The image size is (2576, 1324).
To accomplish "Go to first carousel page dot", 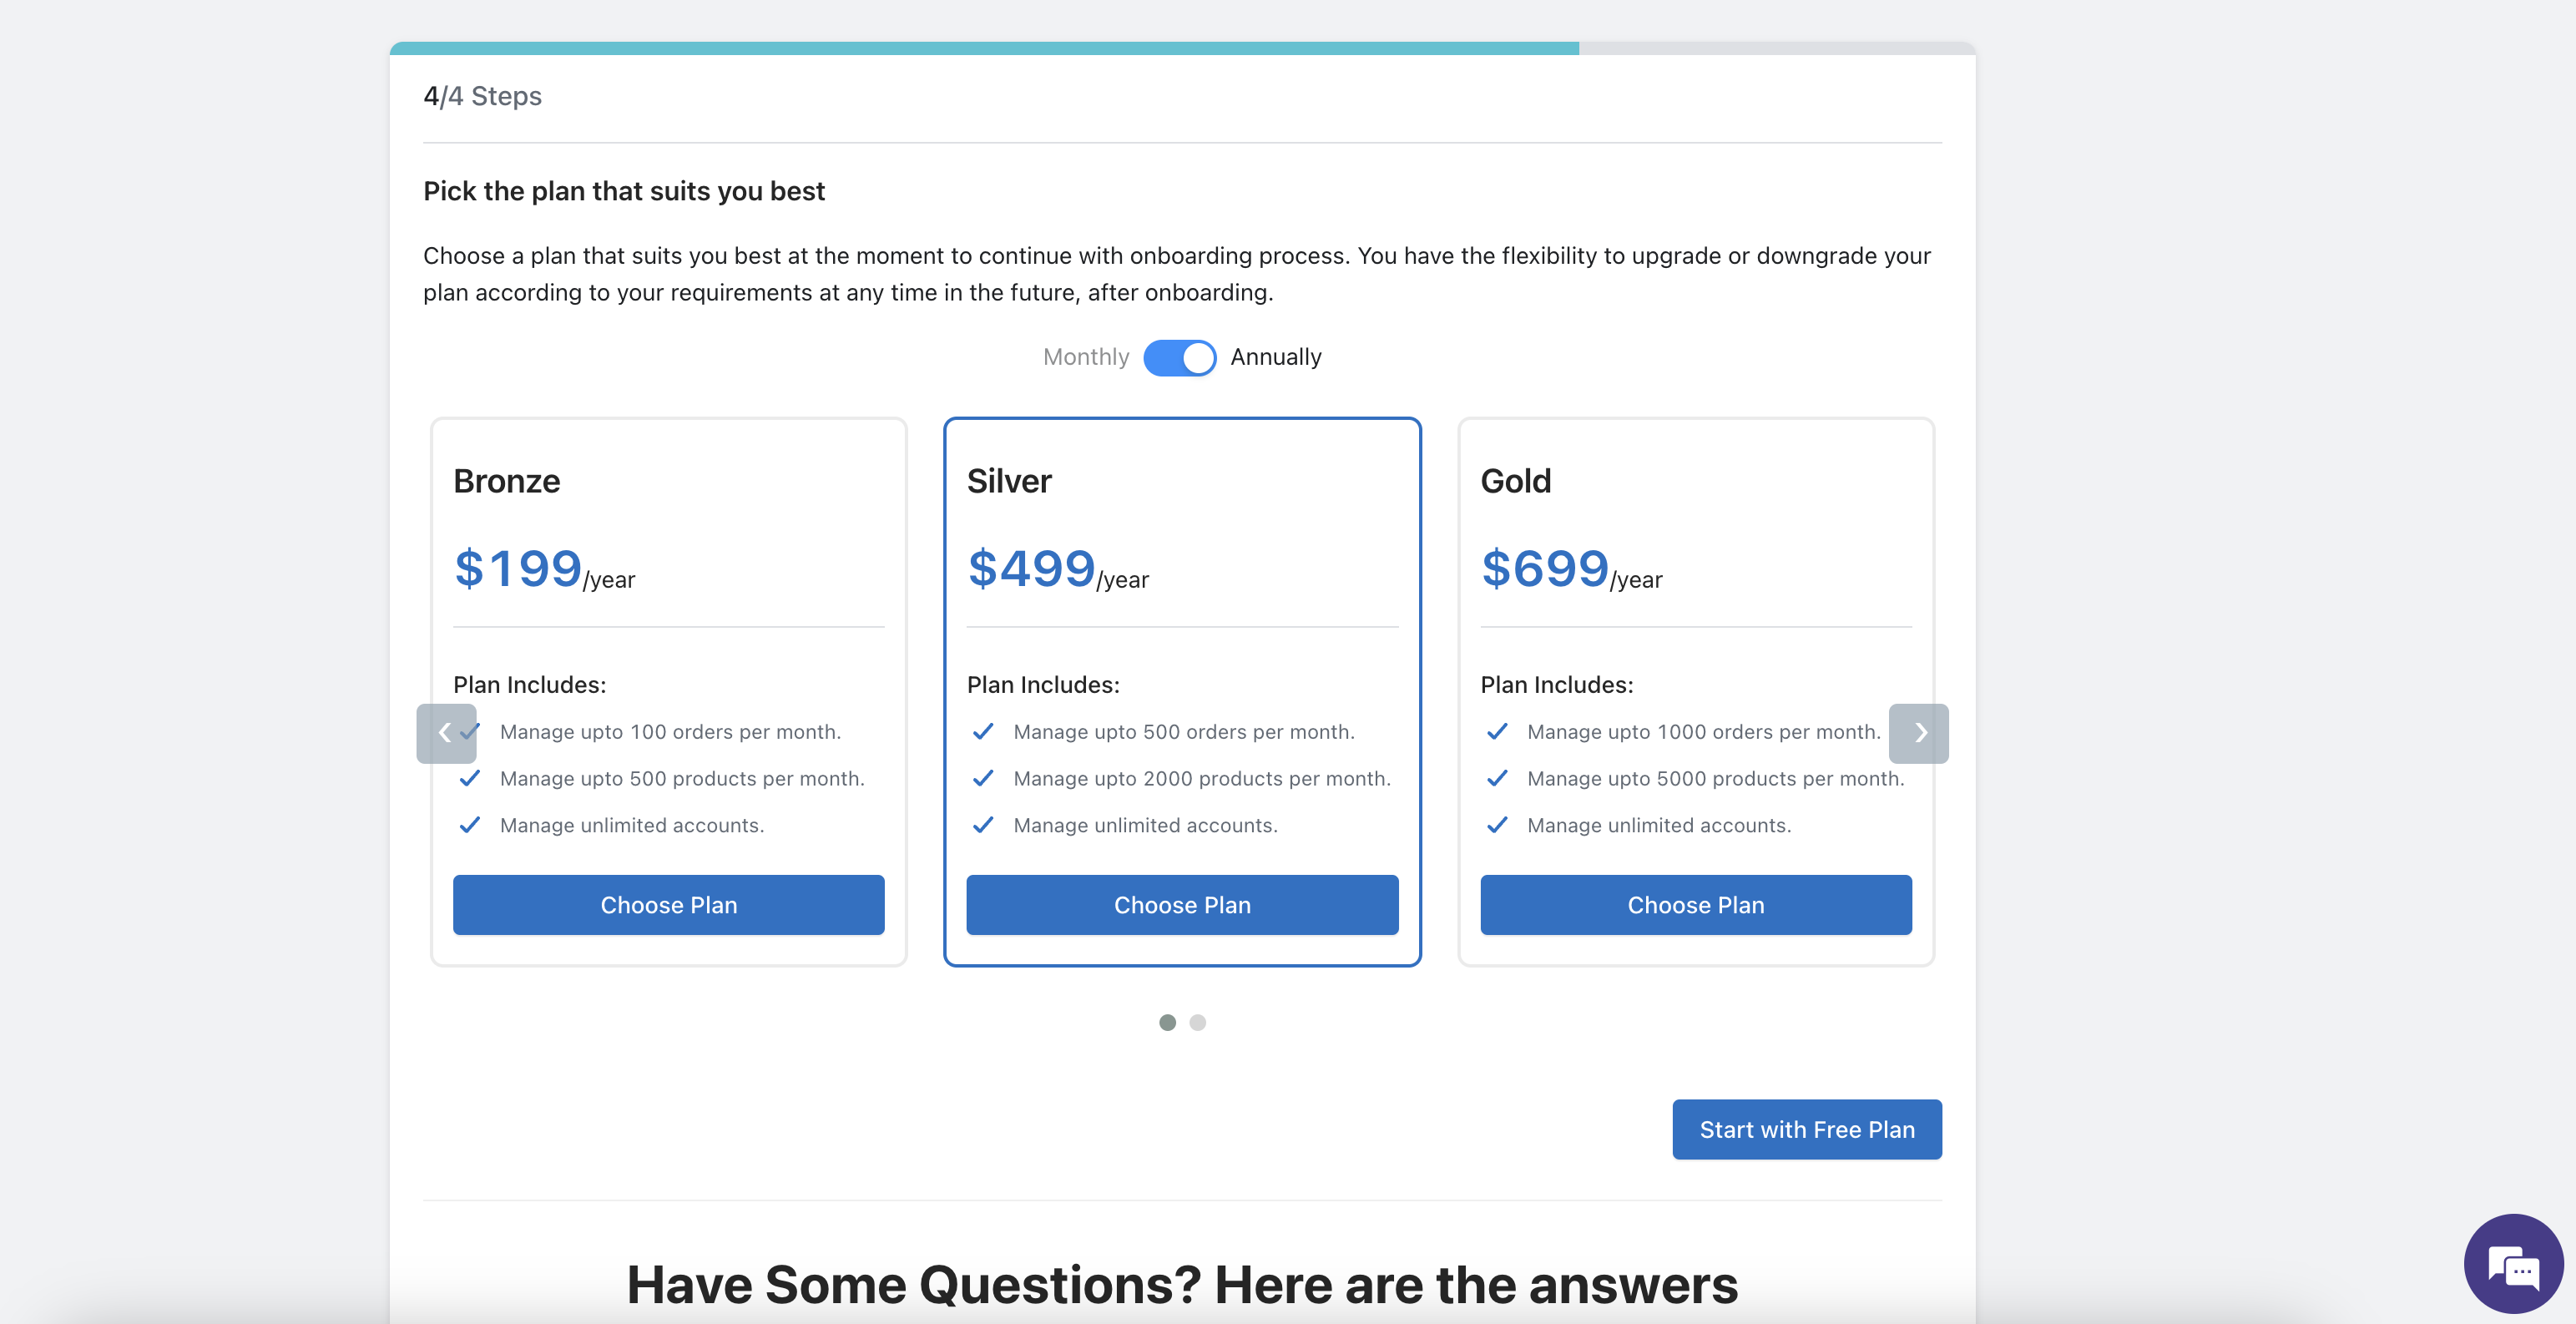I will pyautogui.click(x=1167, y=1022).
